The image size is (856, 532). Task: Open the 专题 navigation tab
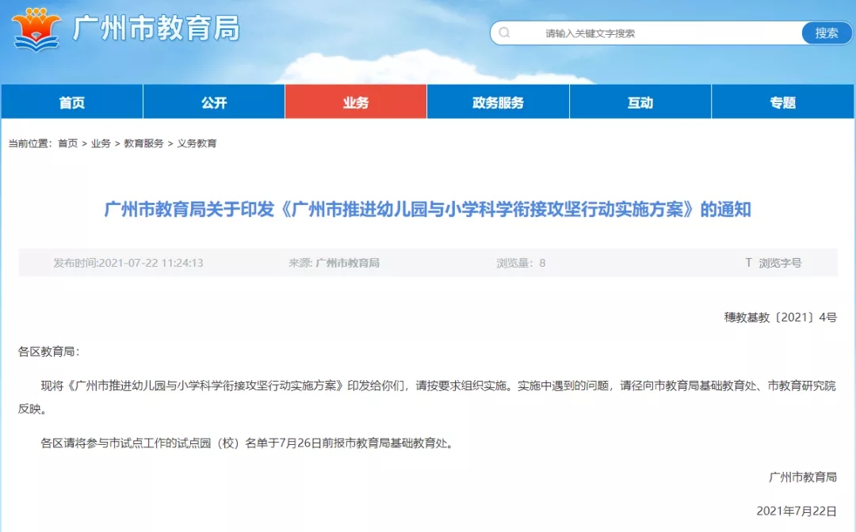point(783,102)
